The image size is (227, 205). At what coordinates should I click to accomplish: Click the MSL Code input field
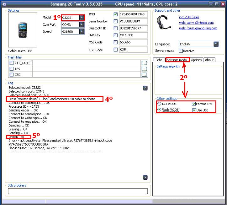(x=133, y=42)
